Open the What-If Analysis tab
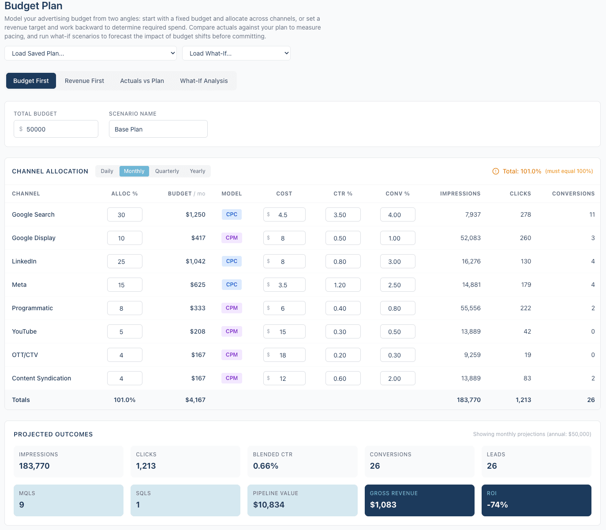606x530 pixels. click(x=204, y=81)
